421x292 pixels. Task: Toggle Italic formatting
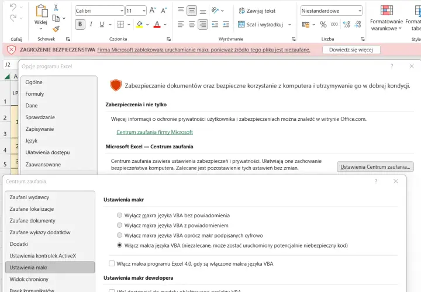tap(91, 25)
